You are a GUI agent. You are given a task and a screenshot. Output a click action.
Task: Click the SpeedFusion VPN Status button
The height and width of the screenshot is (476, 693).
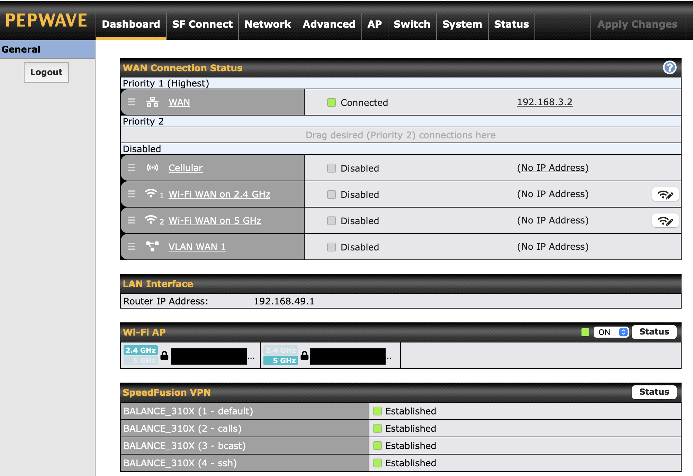click(x=654, y=392)
